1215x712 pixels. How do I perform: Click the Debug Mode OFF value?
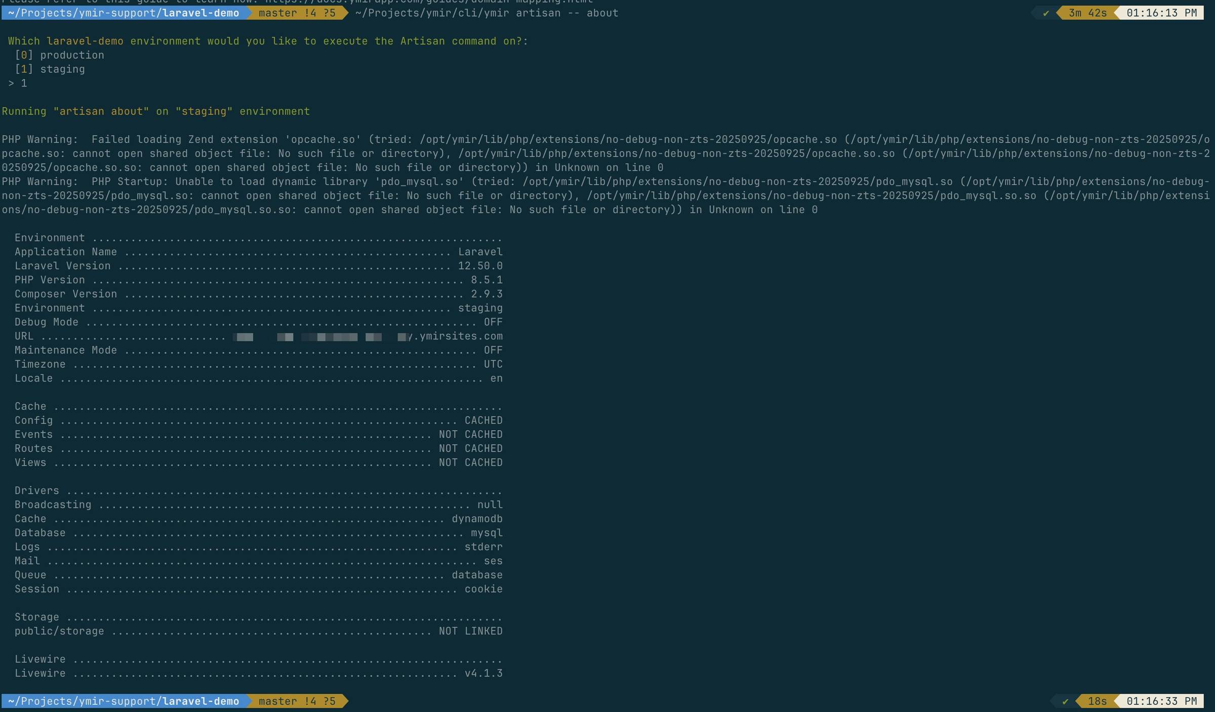click(x=493, y=322)
